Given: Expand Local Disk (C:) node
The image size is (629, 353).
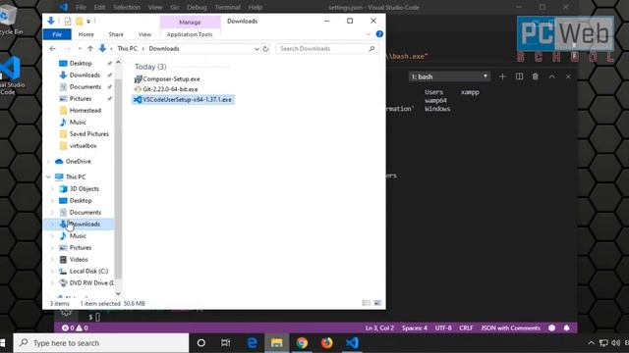Looking at the screenshot, I should click(x=52, y=271).
